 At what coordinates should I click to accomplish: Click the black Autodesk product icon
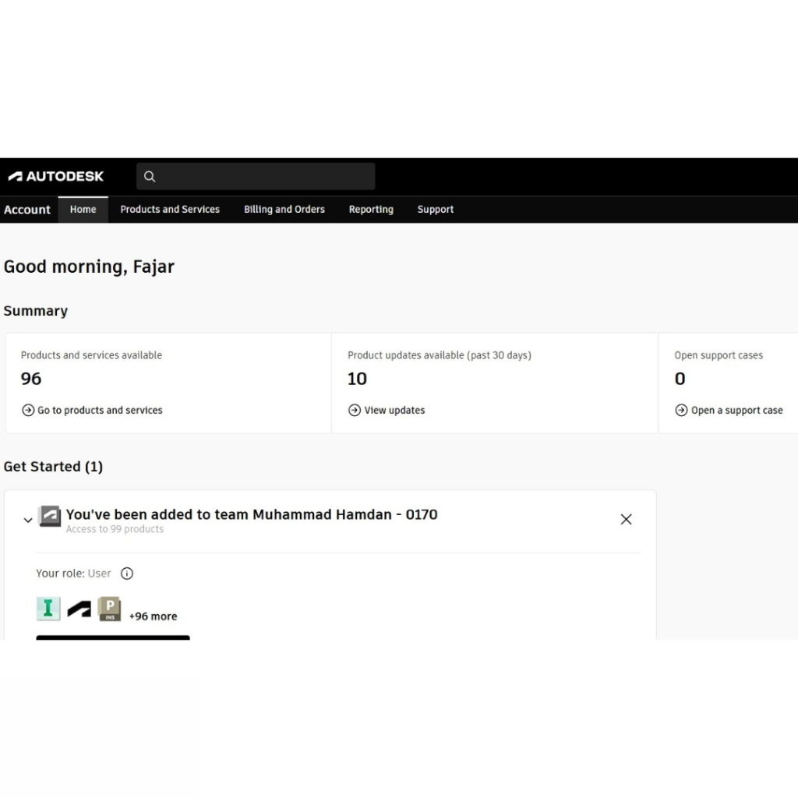tap(79, 609)
